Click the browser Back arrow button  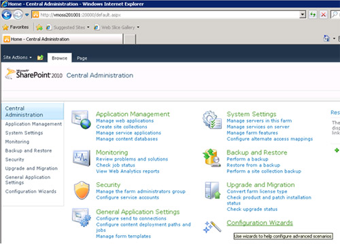tap(7, 15)
